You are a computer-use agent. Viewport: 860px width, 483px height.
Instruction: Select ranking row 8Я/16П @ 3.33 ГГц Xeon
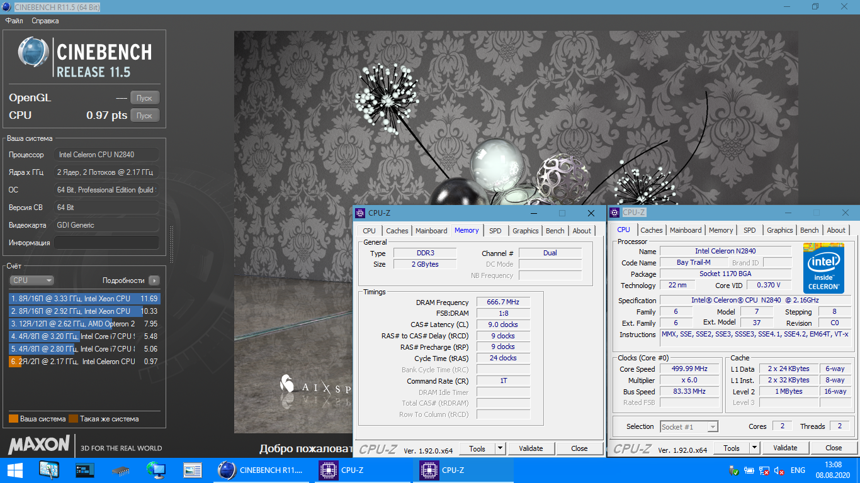(x=84, y=299)
